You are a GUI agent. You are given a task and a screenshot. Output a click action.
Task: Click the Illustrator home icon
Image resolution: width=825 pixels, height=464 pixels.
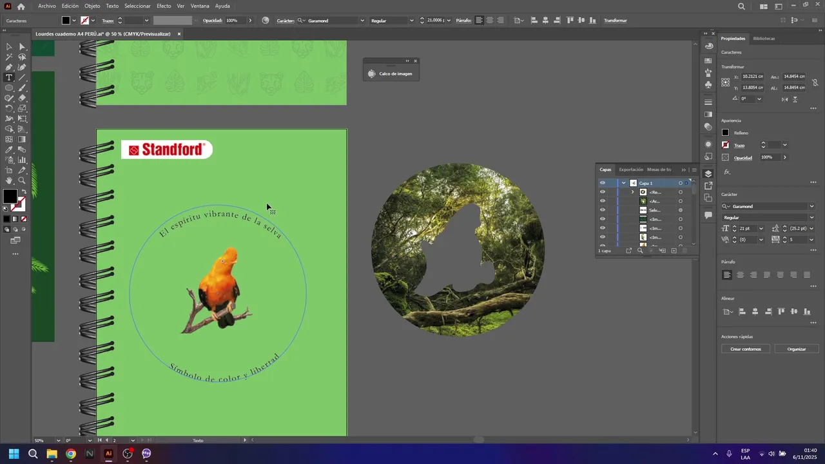21,6
